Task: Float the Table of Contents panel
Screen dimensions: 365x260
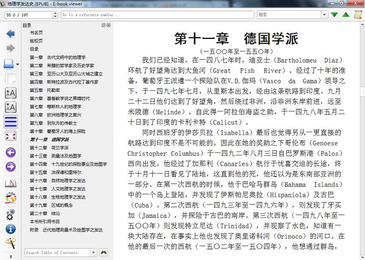Action: [103, 25]
